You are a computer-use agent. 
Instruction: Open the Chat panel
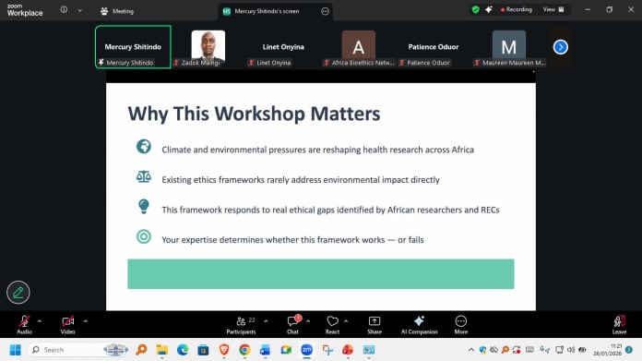pos(292,325)
